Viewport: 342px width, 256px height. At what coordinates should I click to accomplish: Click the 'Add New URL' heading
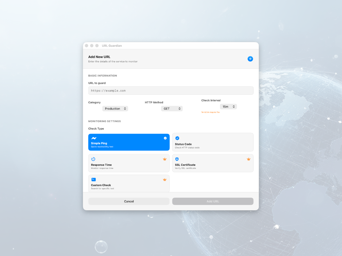pos(99,57)
